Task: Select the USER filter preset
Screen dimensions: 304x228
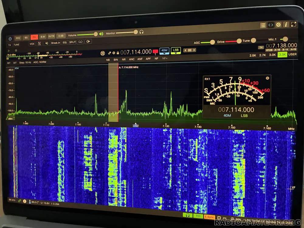Action: click(x=292, y=54)
